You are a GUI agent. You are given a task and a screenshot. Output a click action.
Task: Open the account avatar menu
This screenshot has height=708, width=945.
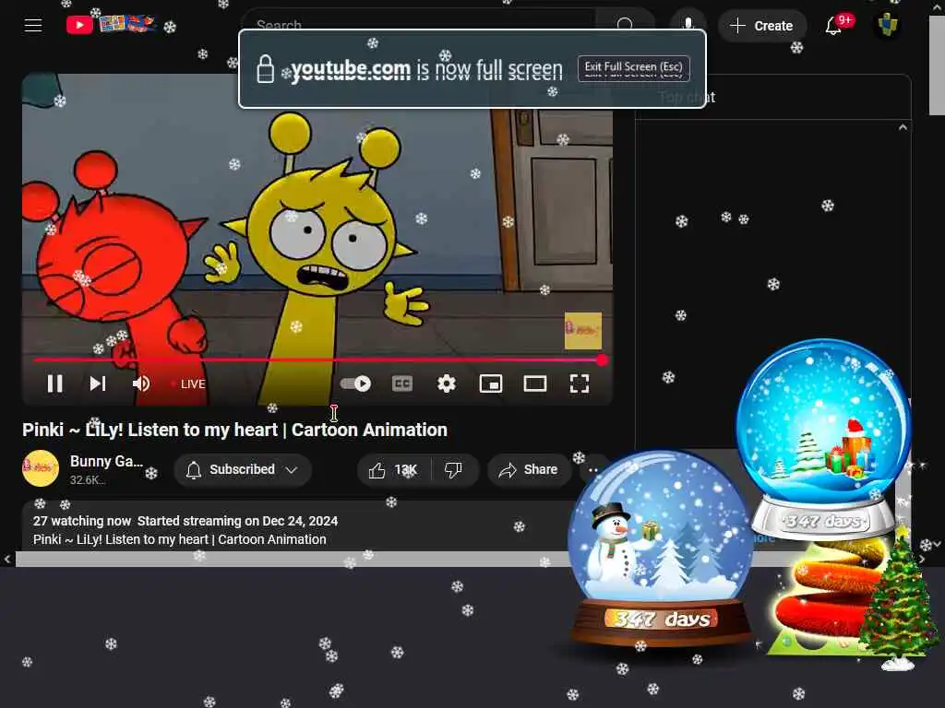(x=887, y=25)
